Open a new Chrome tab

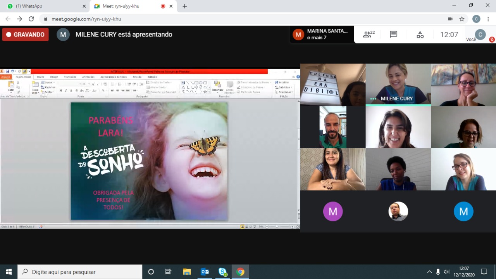click(x=185, y=6)
